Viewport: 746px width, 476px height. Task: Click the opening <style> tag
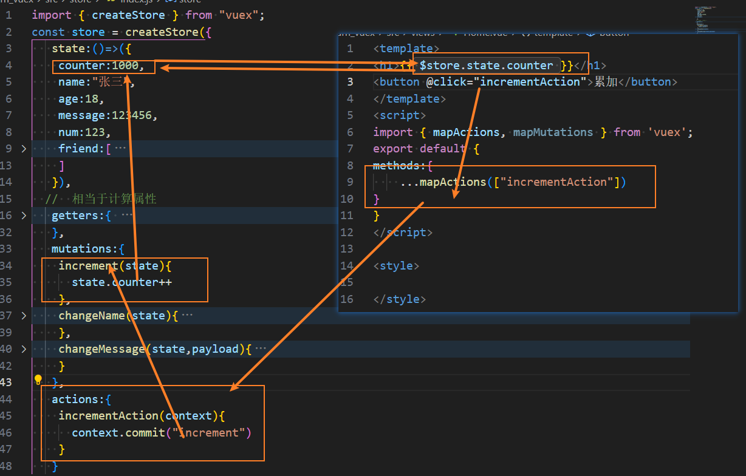pos(396,265)
